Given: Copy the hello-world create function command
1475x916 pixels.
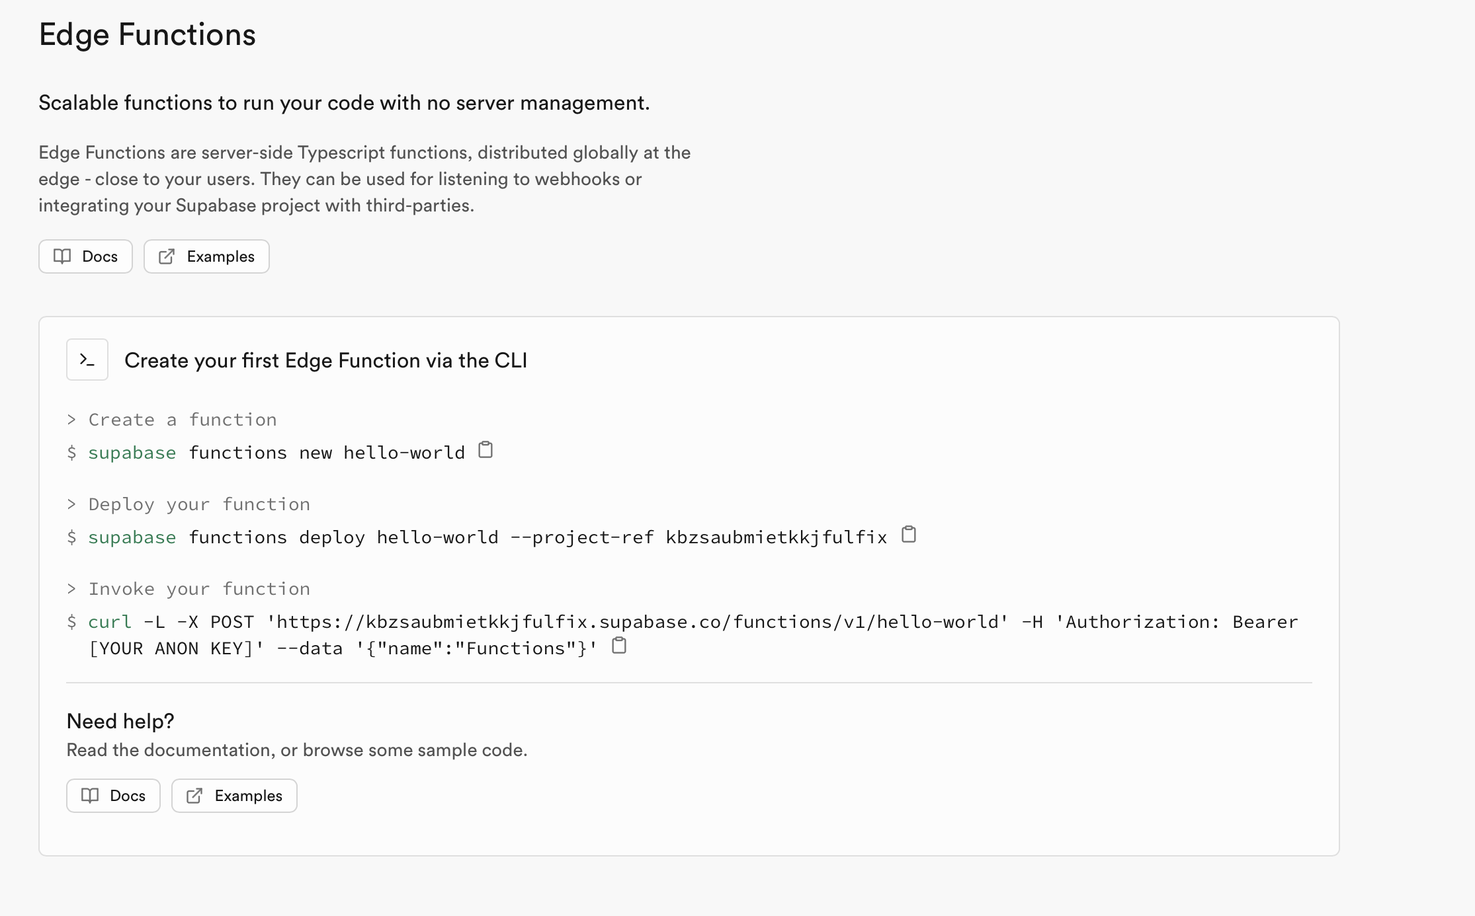Looking at the screenshot, I should click(486, 450).
